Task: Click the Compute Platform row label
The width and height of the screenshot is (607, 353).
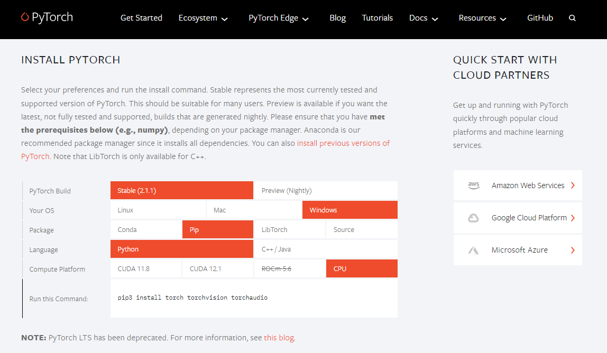Action: (x=57, y=269)
